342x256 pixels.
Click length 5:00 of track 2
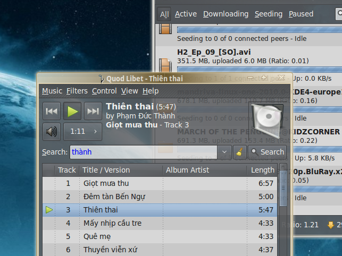pos(265,197)
